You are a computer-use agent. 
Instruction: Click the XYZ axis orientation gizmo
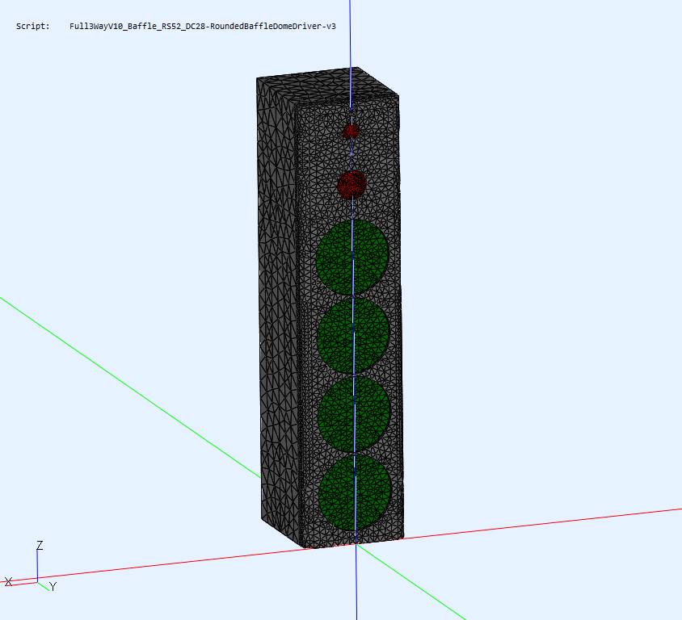(31, 567)
